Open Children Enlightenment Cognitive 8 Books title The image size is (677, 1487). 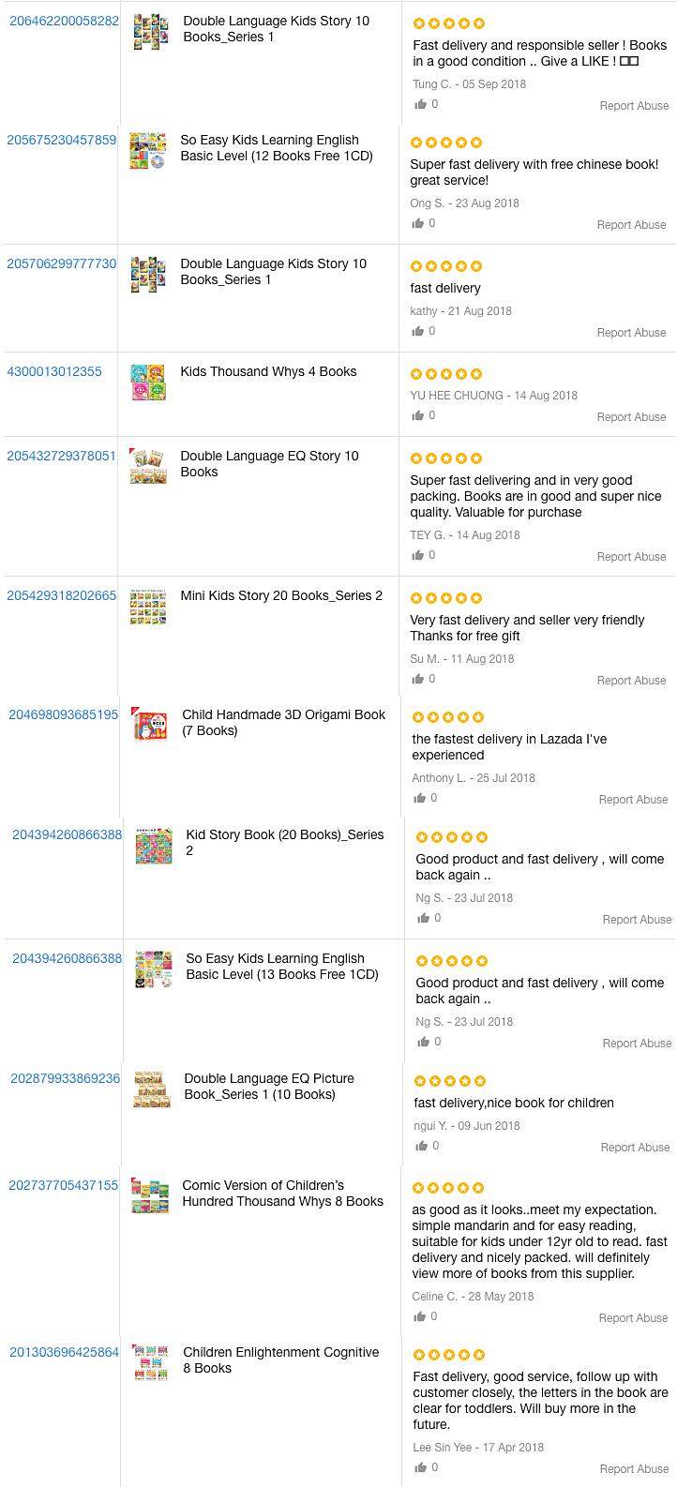point(280,1359)
